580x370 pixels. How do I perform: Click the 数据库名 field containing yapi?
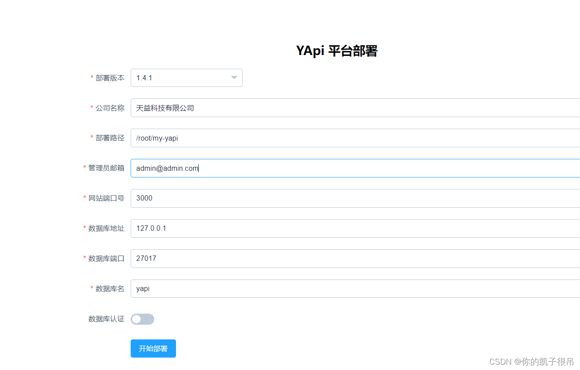[267, 288]
